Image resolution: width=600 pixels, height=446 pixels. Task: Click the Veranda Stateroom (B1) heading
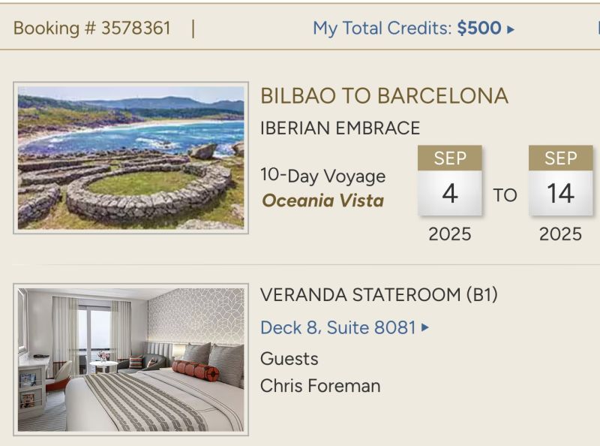coord(379,295)
